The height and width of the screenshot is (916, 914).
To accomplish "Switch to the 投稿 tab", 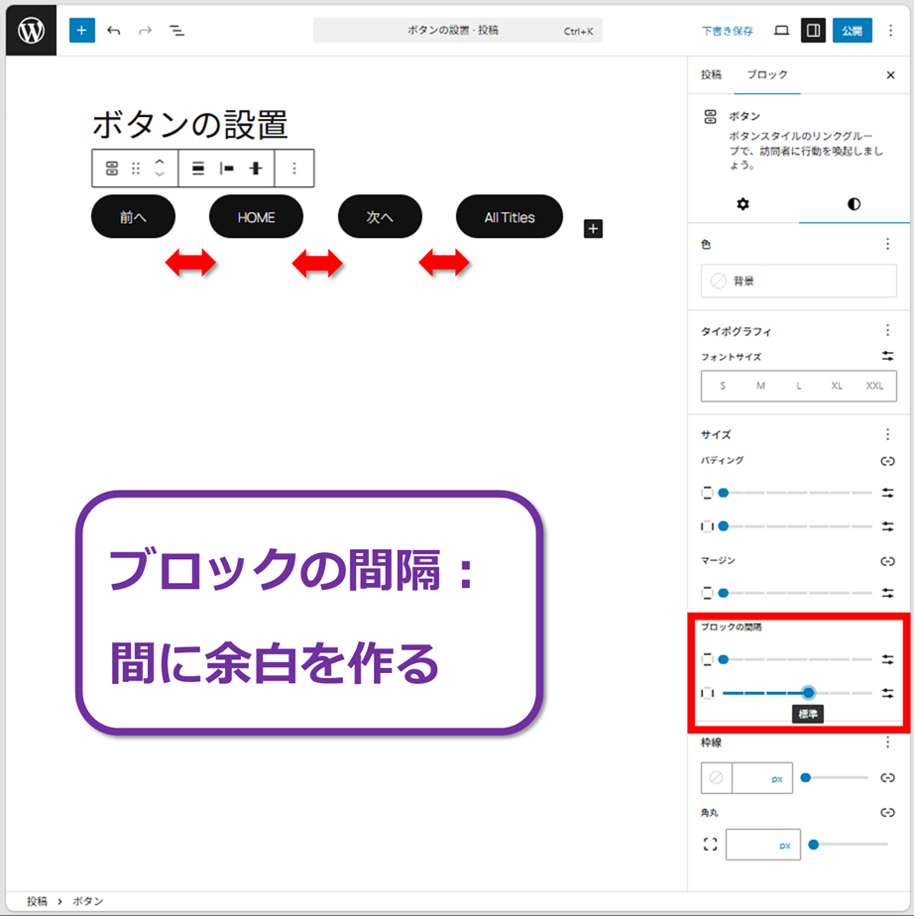I will 711,75.
